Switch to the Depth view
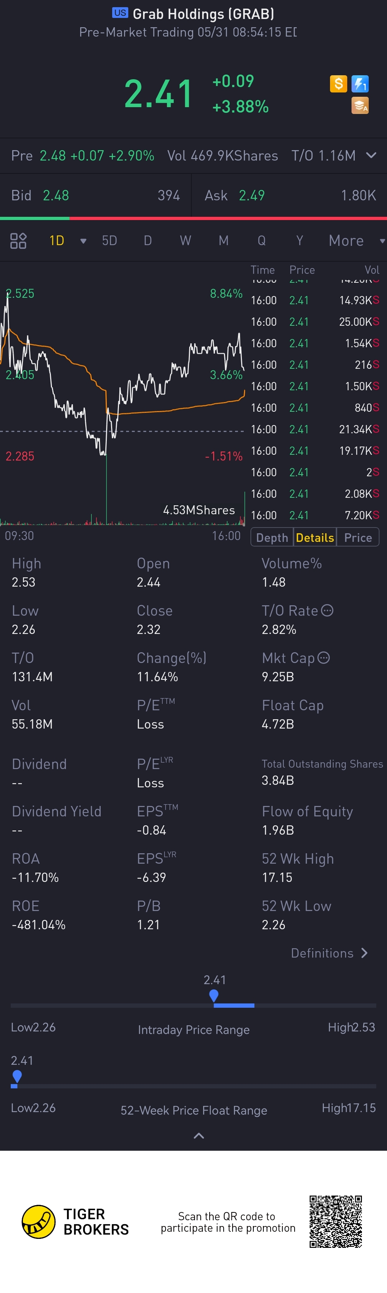 click(x=272, y=538)
